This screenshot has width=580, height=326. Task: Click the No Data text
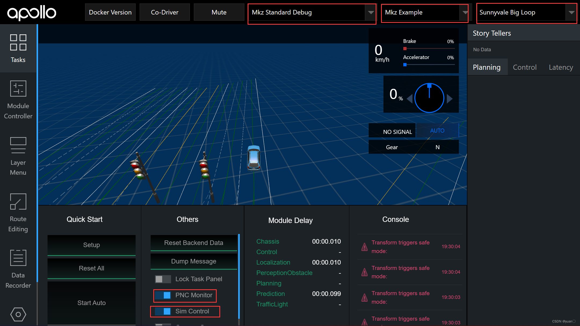point(482,50)
